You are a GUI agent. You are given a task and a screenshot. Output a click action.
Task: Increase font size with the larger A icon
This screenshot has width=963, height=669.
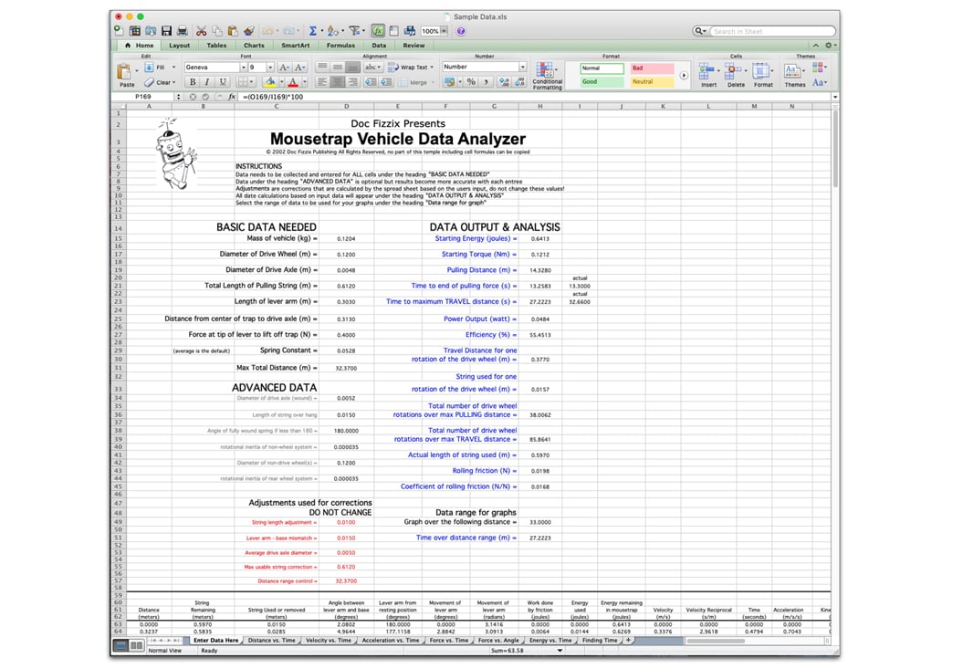284,67
